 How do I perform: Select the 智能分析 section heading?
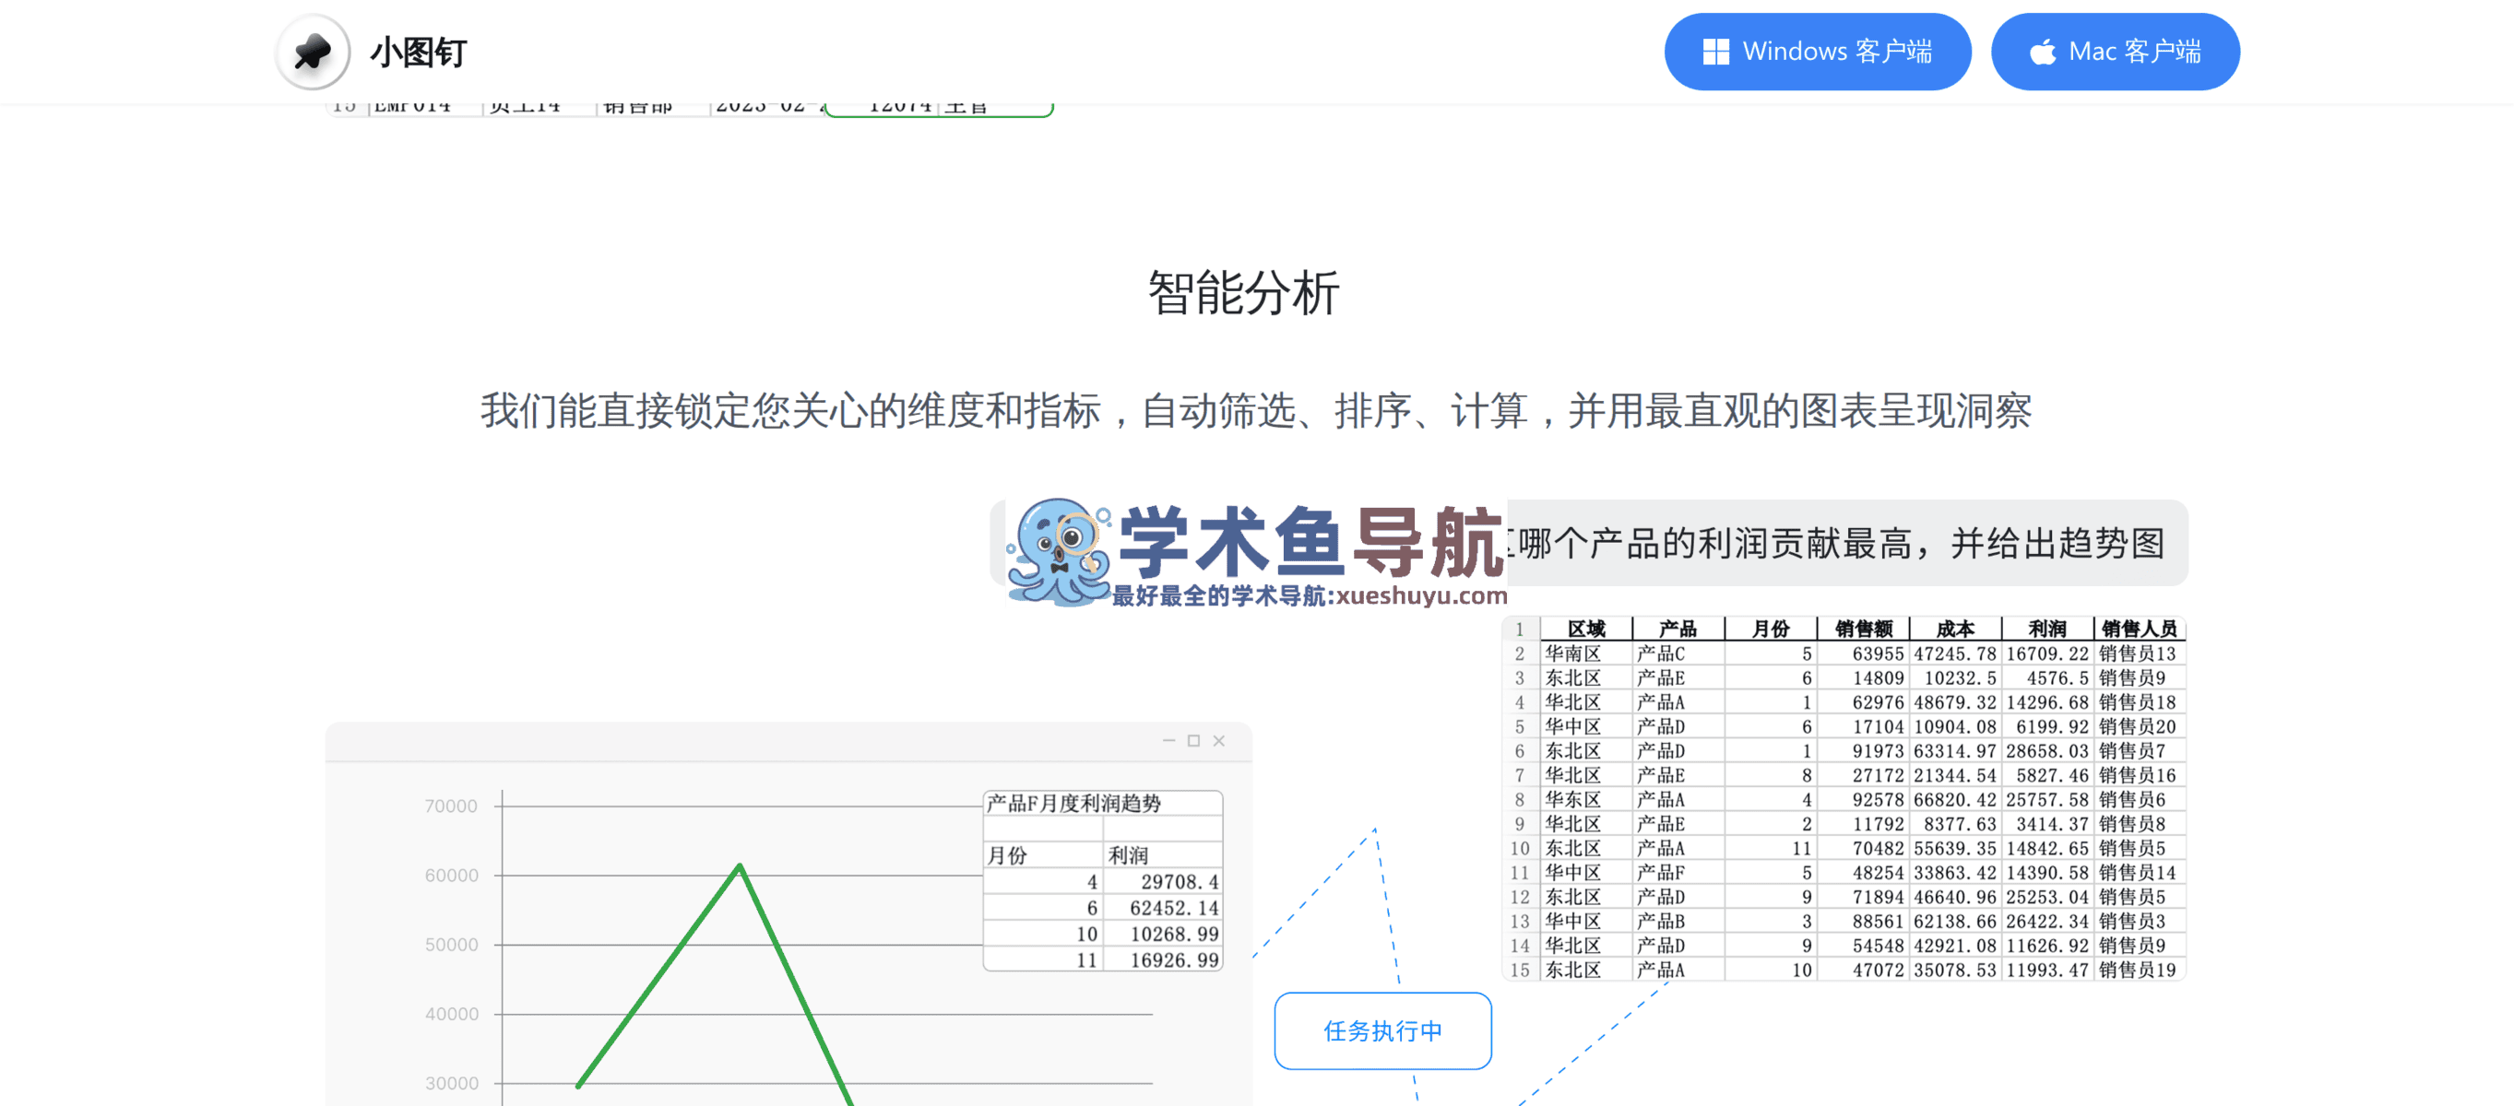tap(1243, 292)
